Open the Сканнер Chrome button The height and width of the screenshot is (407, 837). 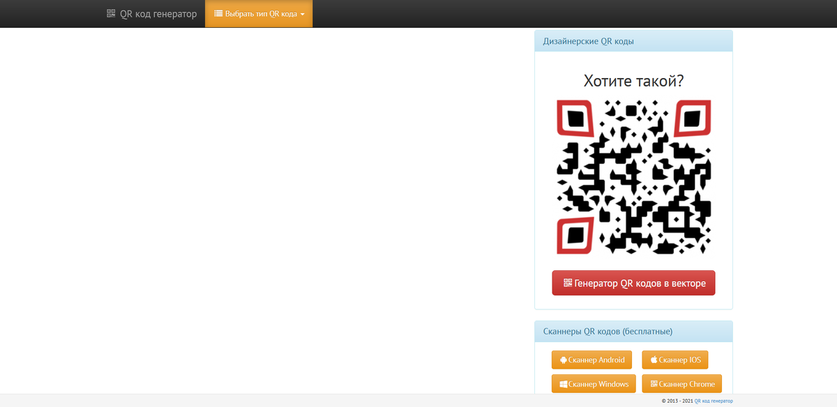(682, 384)
